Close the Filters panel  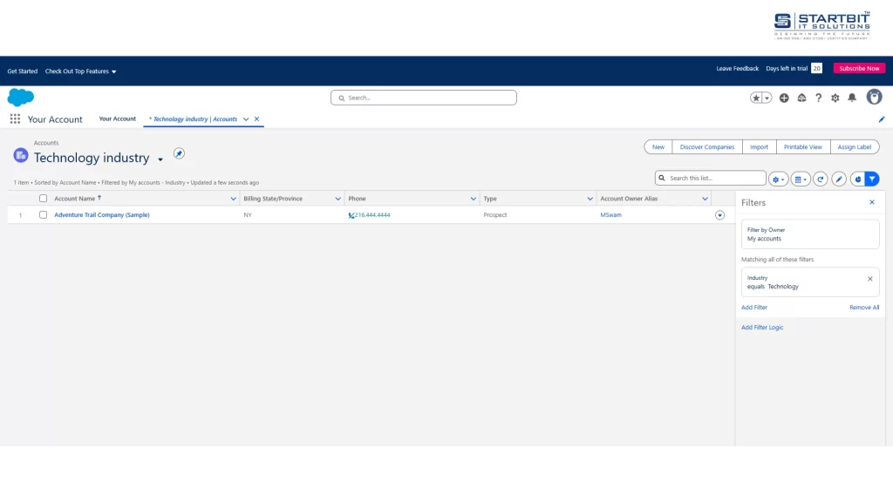coord(871,202)
